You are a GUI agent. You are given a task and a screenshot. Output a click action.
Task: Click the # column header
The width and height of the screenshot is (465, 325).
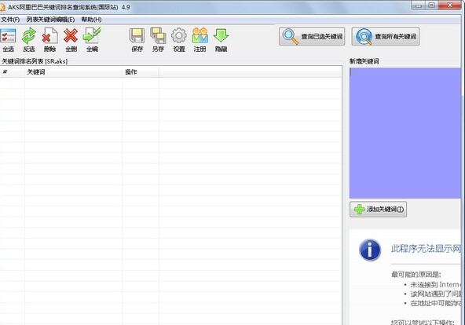pos(12,72)
